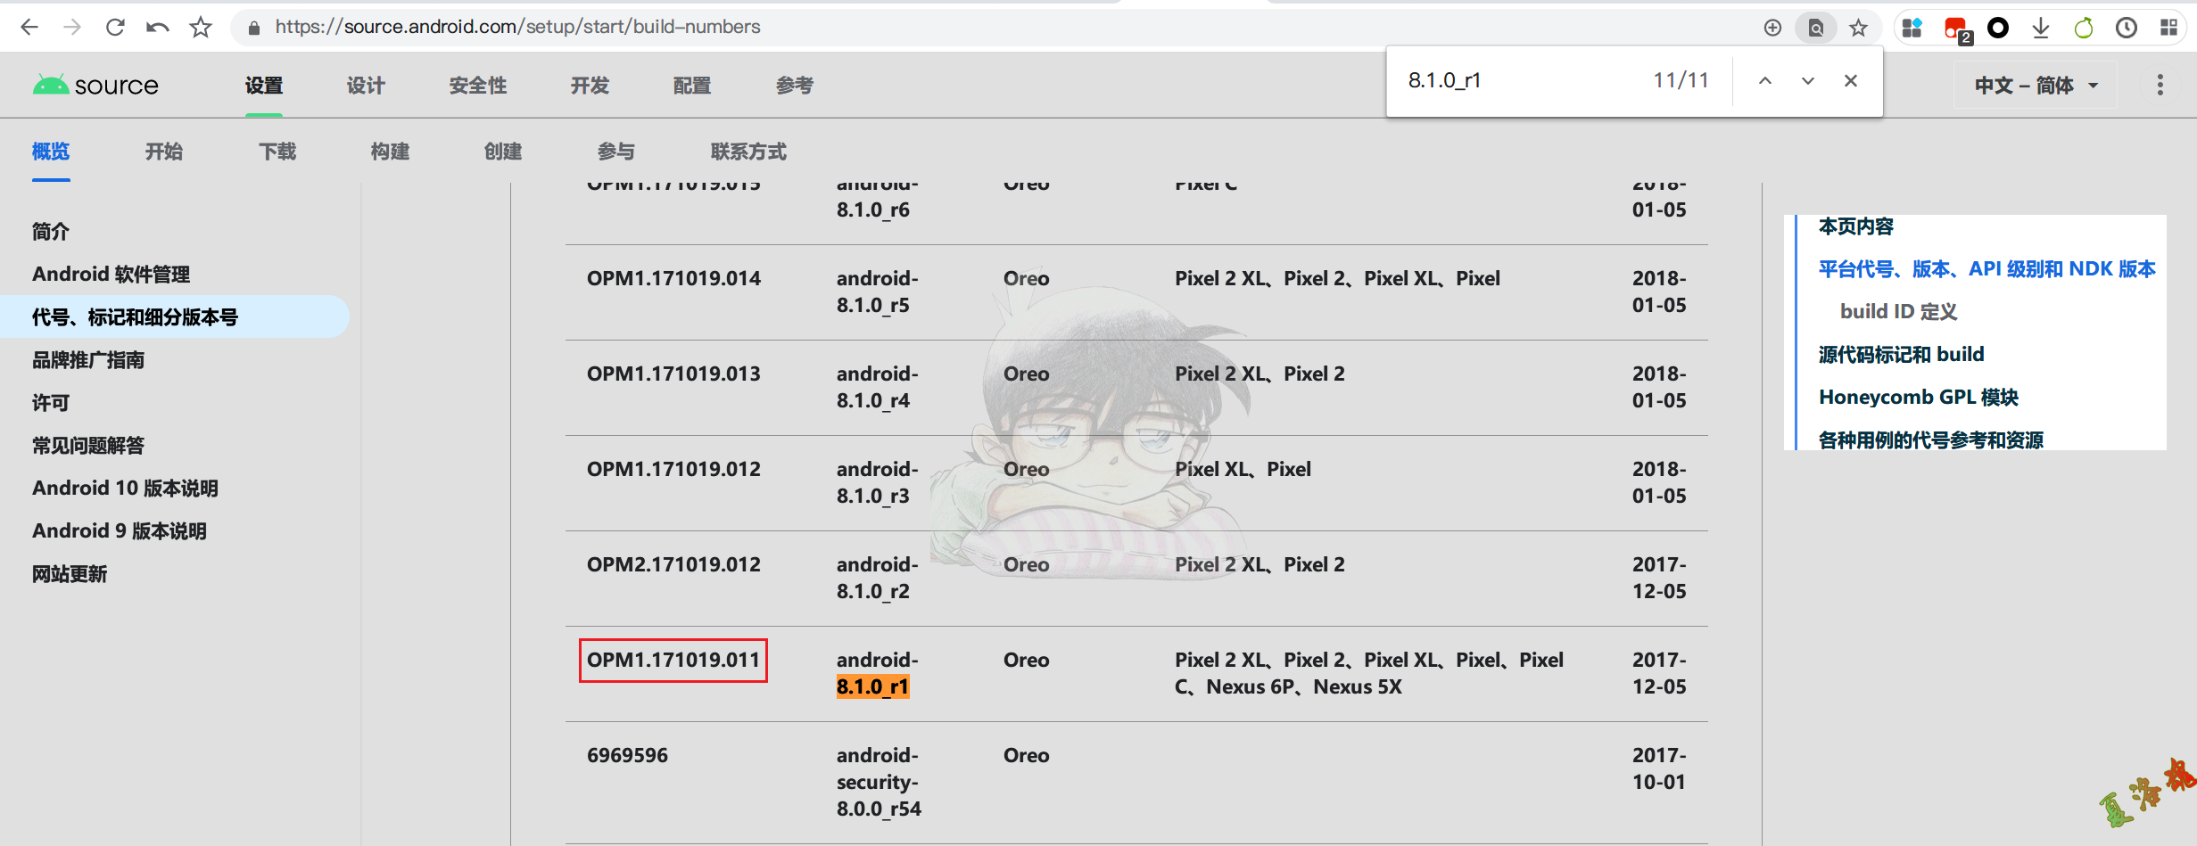The height and width of the screenshot is (846, 2197).
Task: Click the browser back arrow
Action: tap(29, 28)
